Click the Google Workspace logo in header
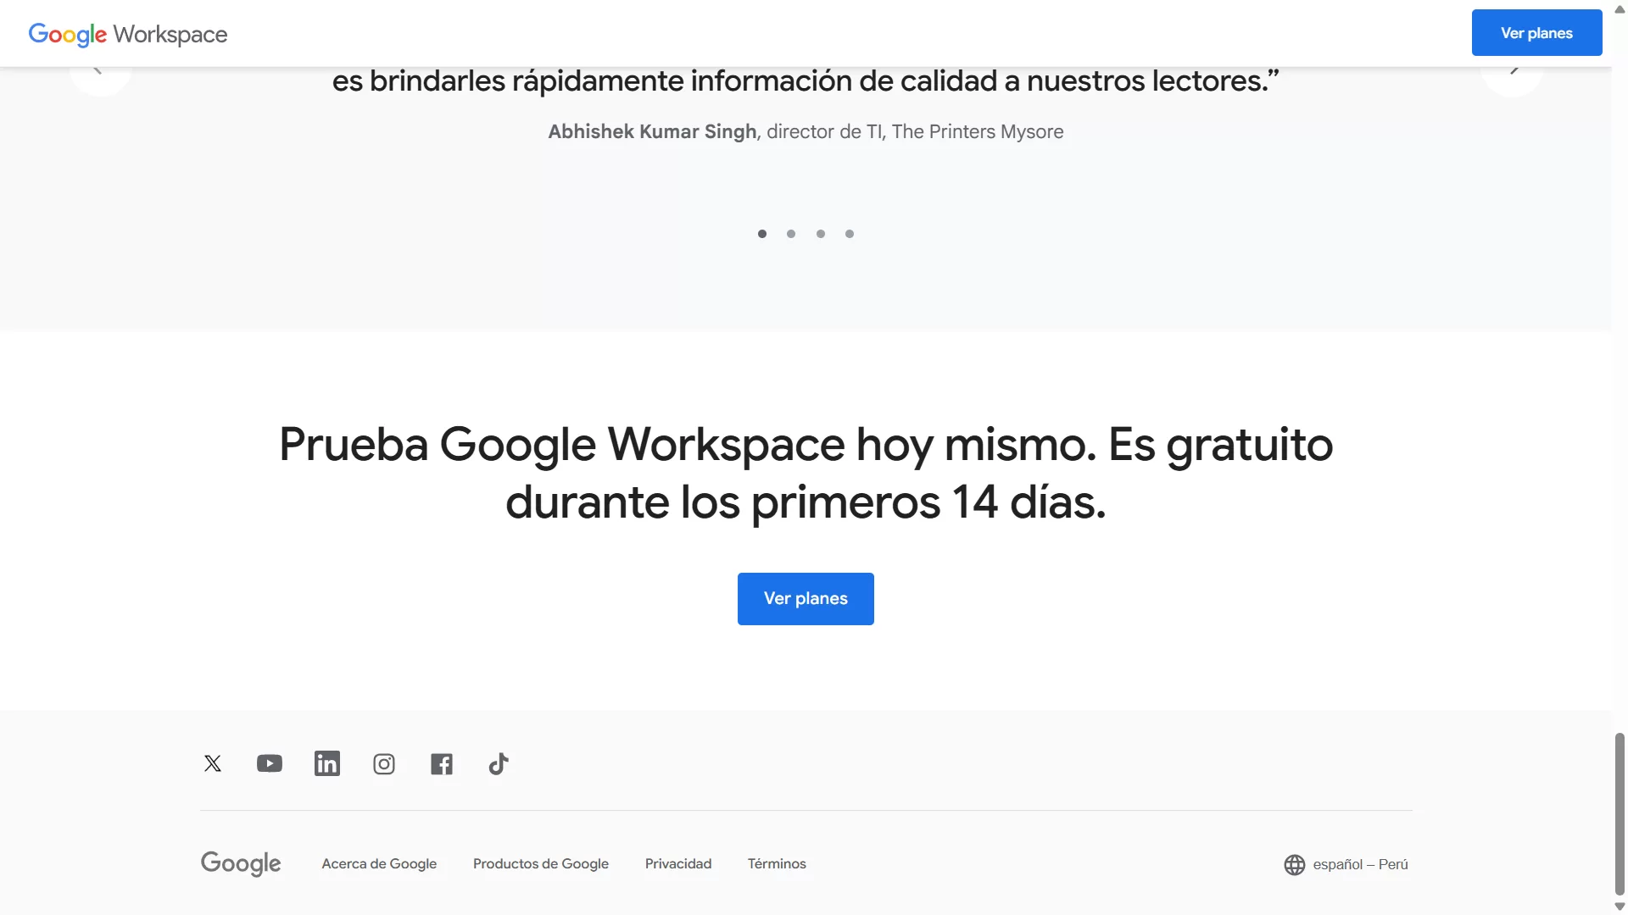The height and width of the screenshot is (915, 1628). 128,34
